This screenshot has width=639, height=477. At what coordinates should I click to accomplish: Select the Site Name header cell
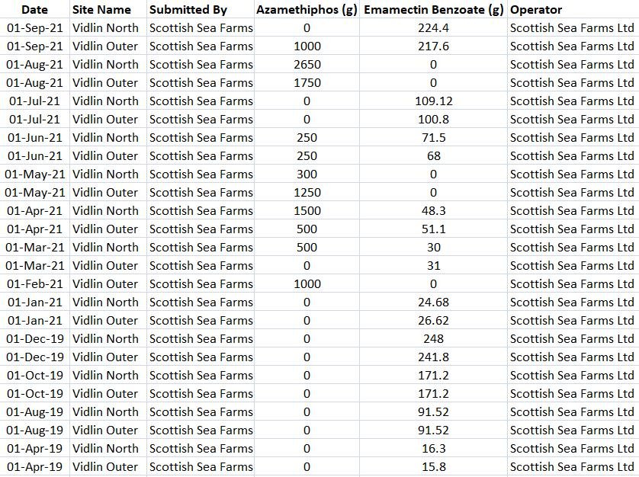101,10
